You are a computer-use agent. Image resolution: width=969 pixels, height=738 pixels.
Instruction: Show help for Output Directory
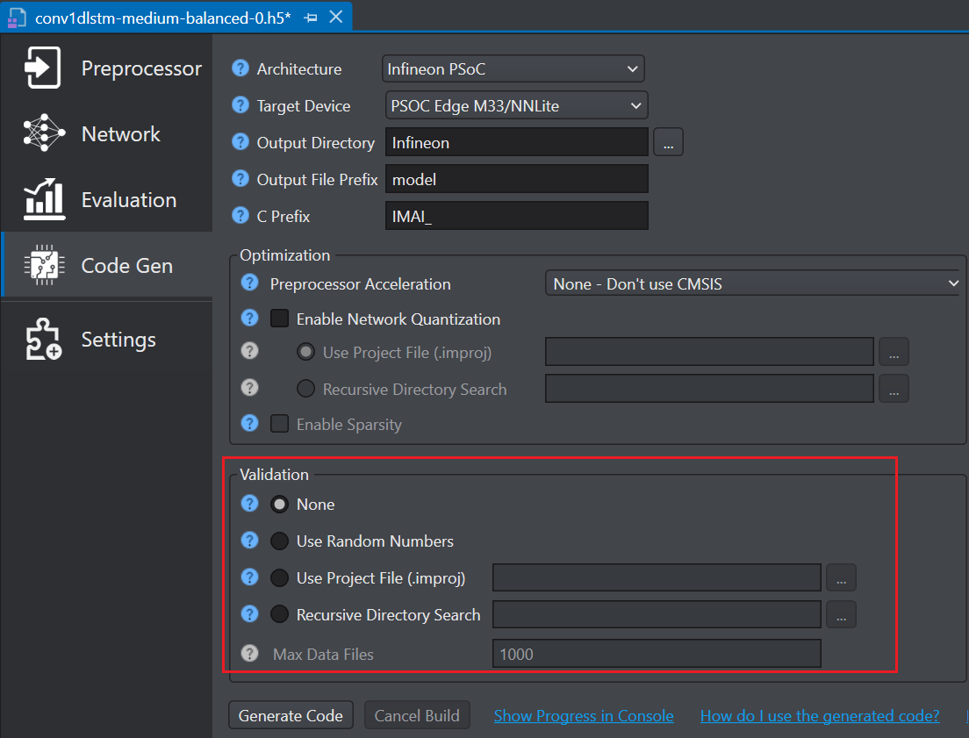pos(240,142)
